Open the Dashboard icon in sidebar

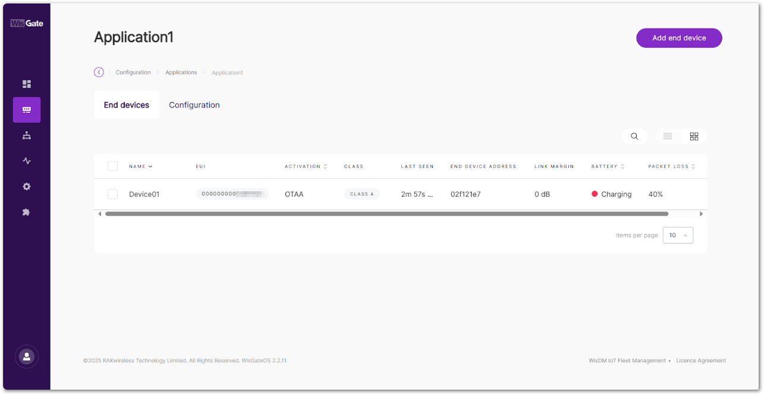[x=27, y=84]
